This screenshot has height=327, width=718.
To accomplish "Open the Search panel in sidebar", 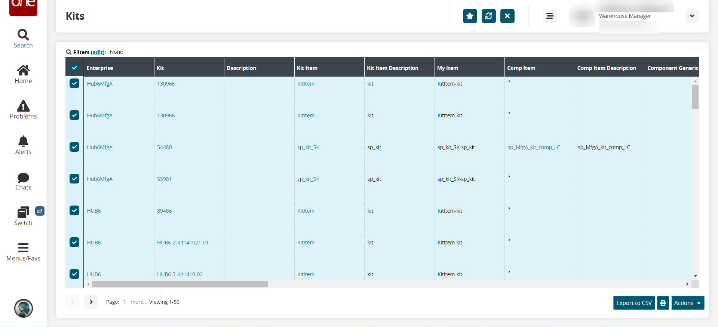I will coord(23,38).
